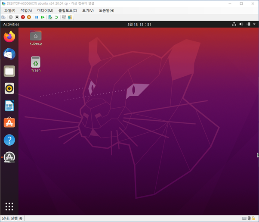Viewport: 259px width, 222px height.
Task: Turn off the VM with black stop icon
Action: pyautogui.click(x=17, y=17)
